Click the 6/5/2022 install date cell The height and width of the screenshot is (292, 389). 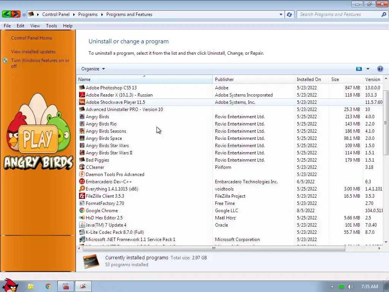306,181
